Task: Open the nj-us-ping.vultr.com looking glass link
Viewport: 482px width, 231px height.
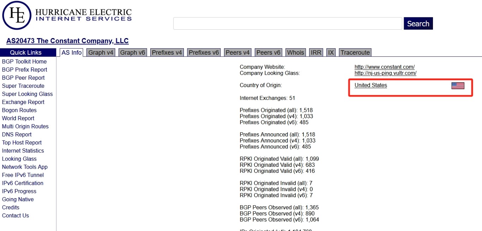Action: click(x=386, y=73)
